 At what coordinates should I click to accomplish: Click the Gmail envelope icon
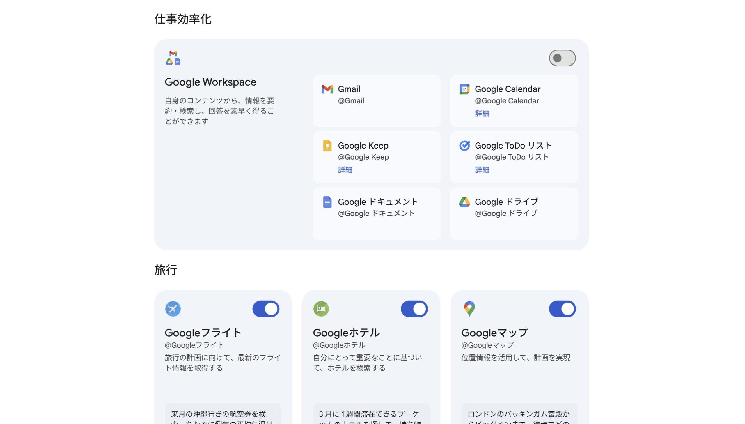327,89
